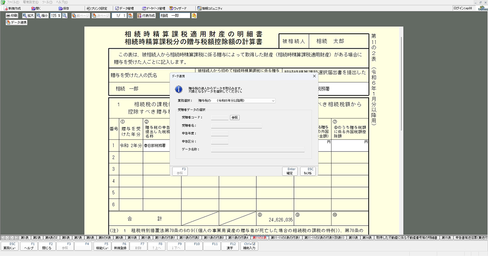
Task: Toggle the Ctrl+ 補助入力 button
Action: click(x=249, y=246)
